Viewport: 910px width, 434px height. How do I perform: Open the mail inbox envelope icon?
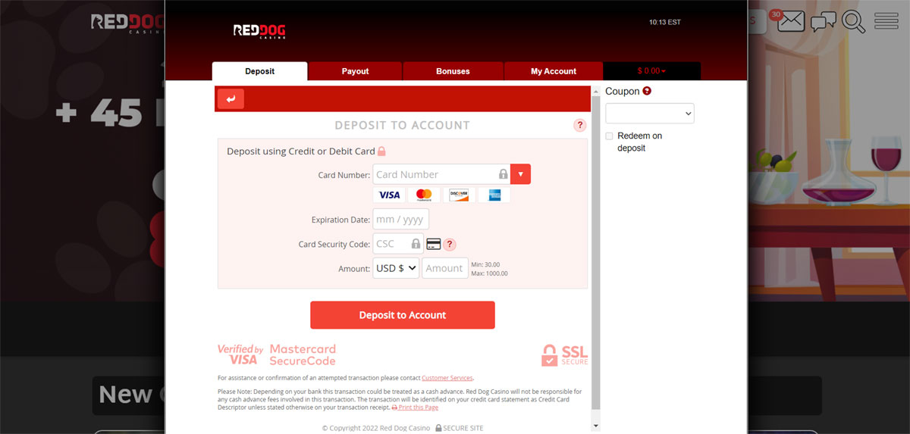pos(790,21)
